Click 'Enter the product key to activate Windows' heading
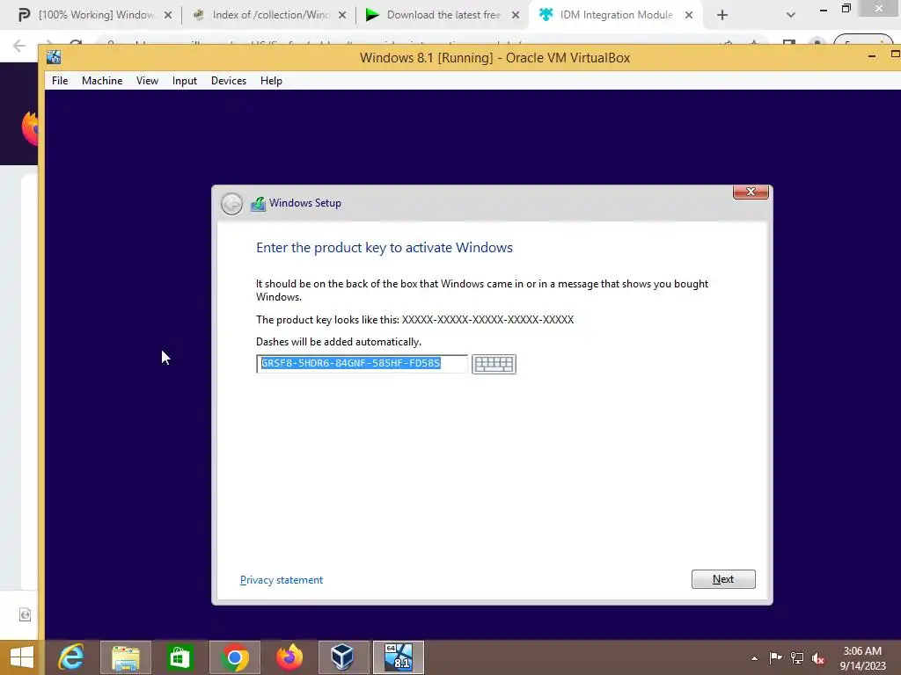 point(385,248)
